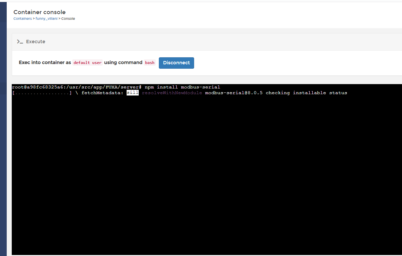Click the dark sidebar strip on the left
Screen dimensions: 402x256
3,134
